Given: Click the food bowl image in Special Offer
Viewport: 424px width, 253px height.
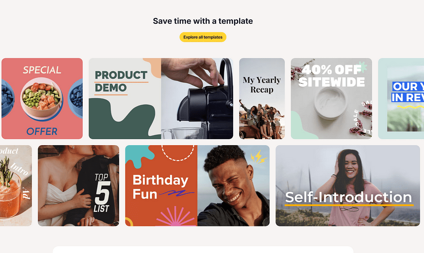Looking at the screenshot, I should click(x=42, y=98).
